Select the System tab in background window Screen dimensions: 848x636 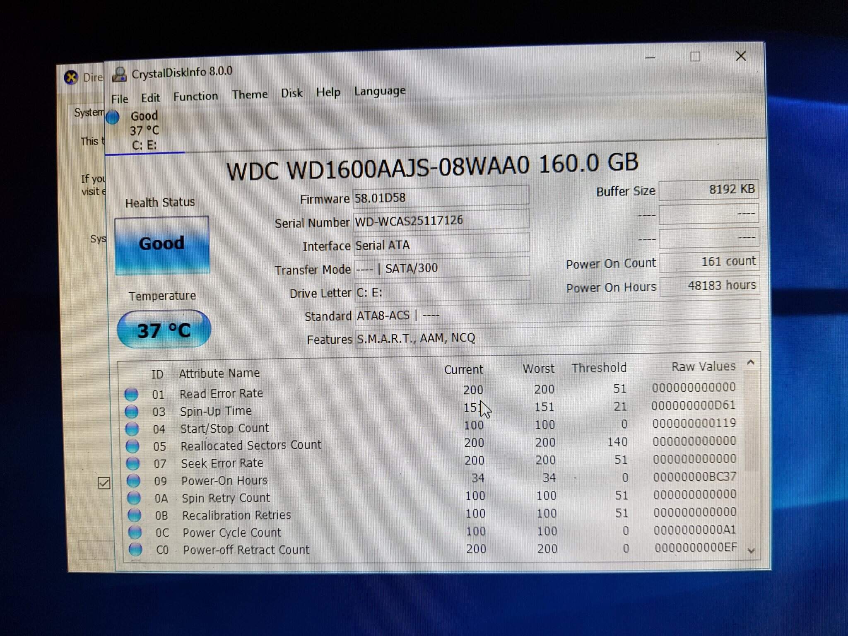88,113
